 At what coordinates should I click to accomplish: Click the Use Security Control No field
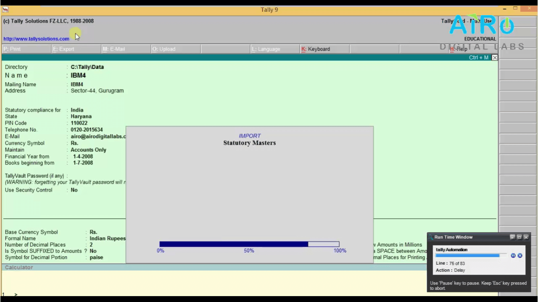[74, 190]
